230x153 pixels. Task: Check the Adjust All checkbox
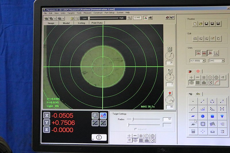136,129
